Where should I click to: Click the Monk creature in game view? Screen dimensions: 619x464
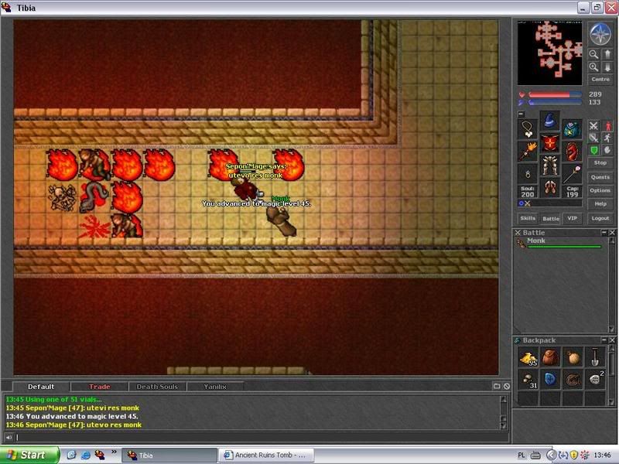pos(281,221)
